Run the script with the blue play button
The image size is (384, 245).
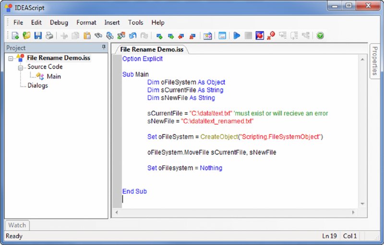tap(237, 35)
